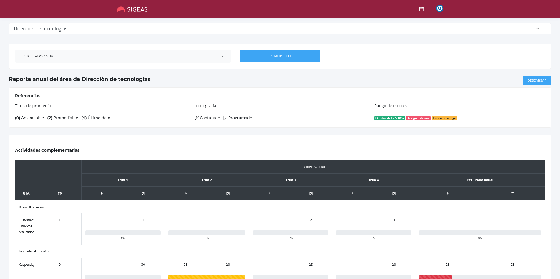
Task: Click Sistemas nuevos annual result progress bar
Action: click(x=480, y=233)
